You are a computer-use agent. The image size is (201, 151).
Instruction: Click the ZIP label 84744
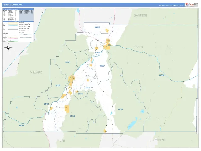121,109
